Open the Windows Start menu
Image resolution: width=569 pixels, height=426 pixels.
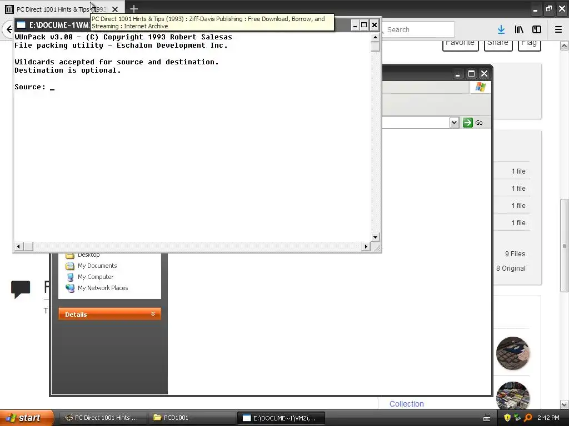pyautogui.click(x=26, y=418)
